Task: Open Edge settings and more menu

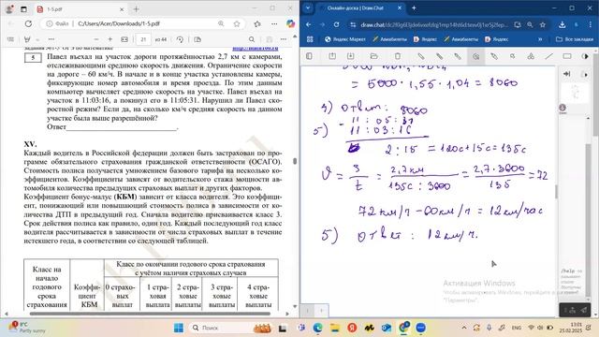Action: [x=274, y=23]
